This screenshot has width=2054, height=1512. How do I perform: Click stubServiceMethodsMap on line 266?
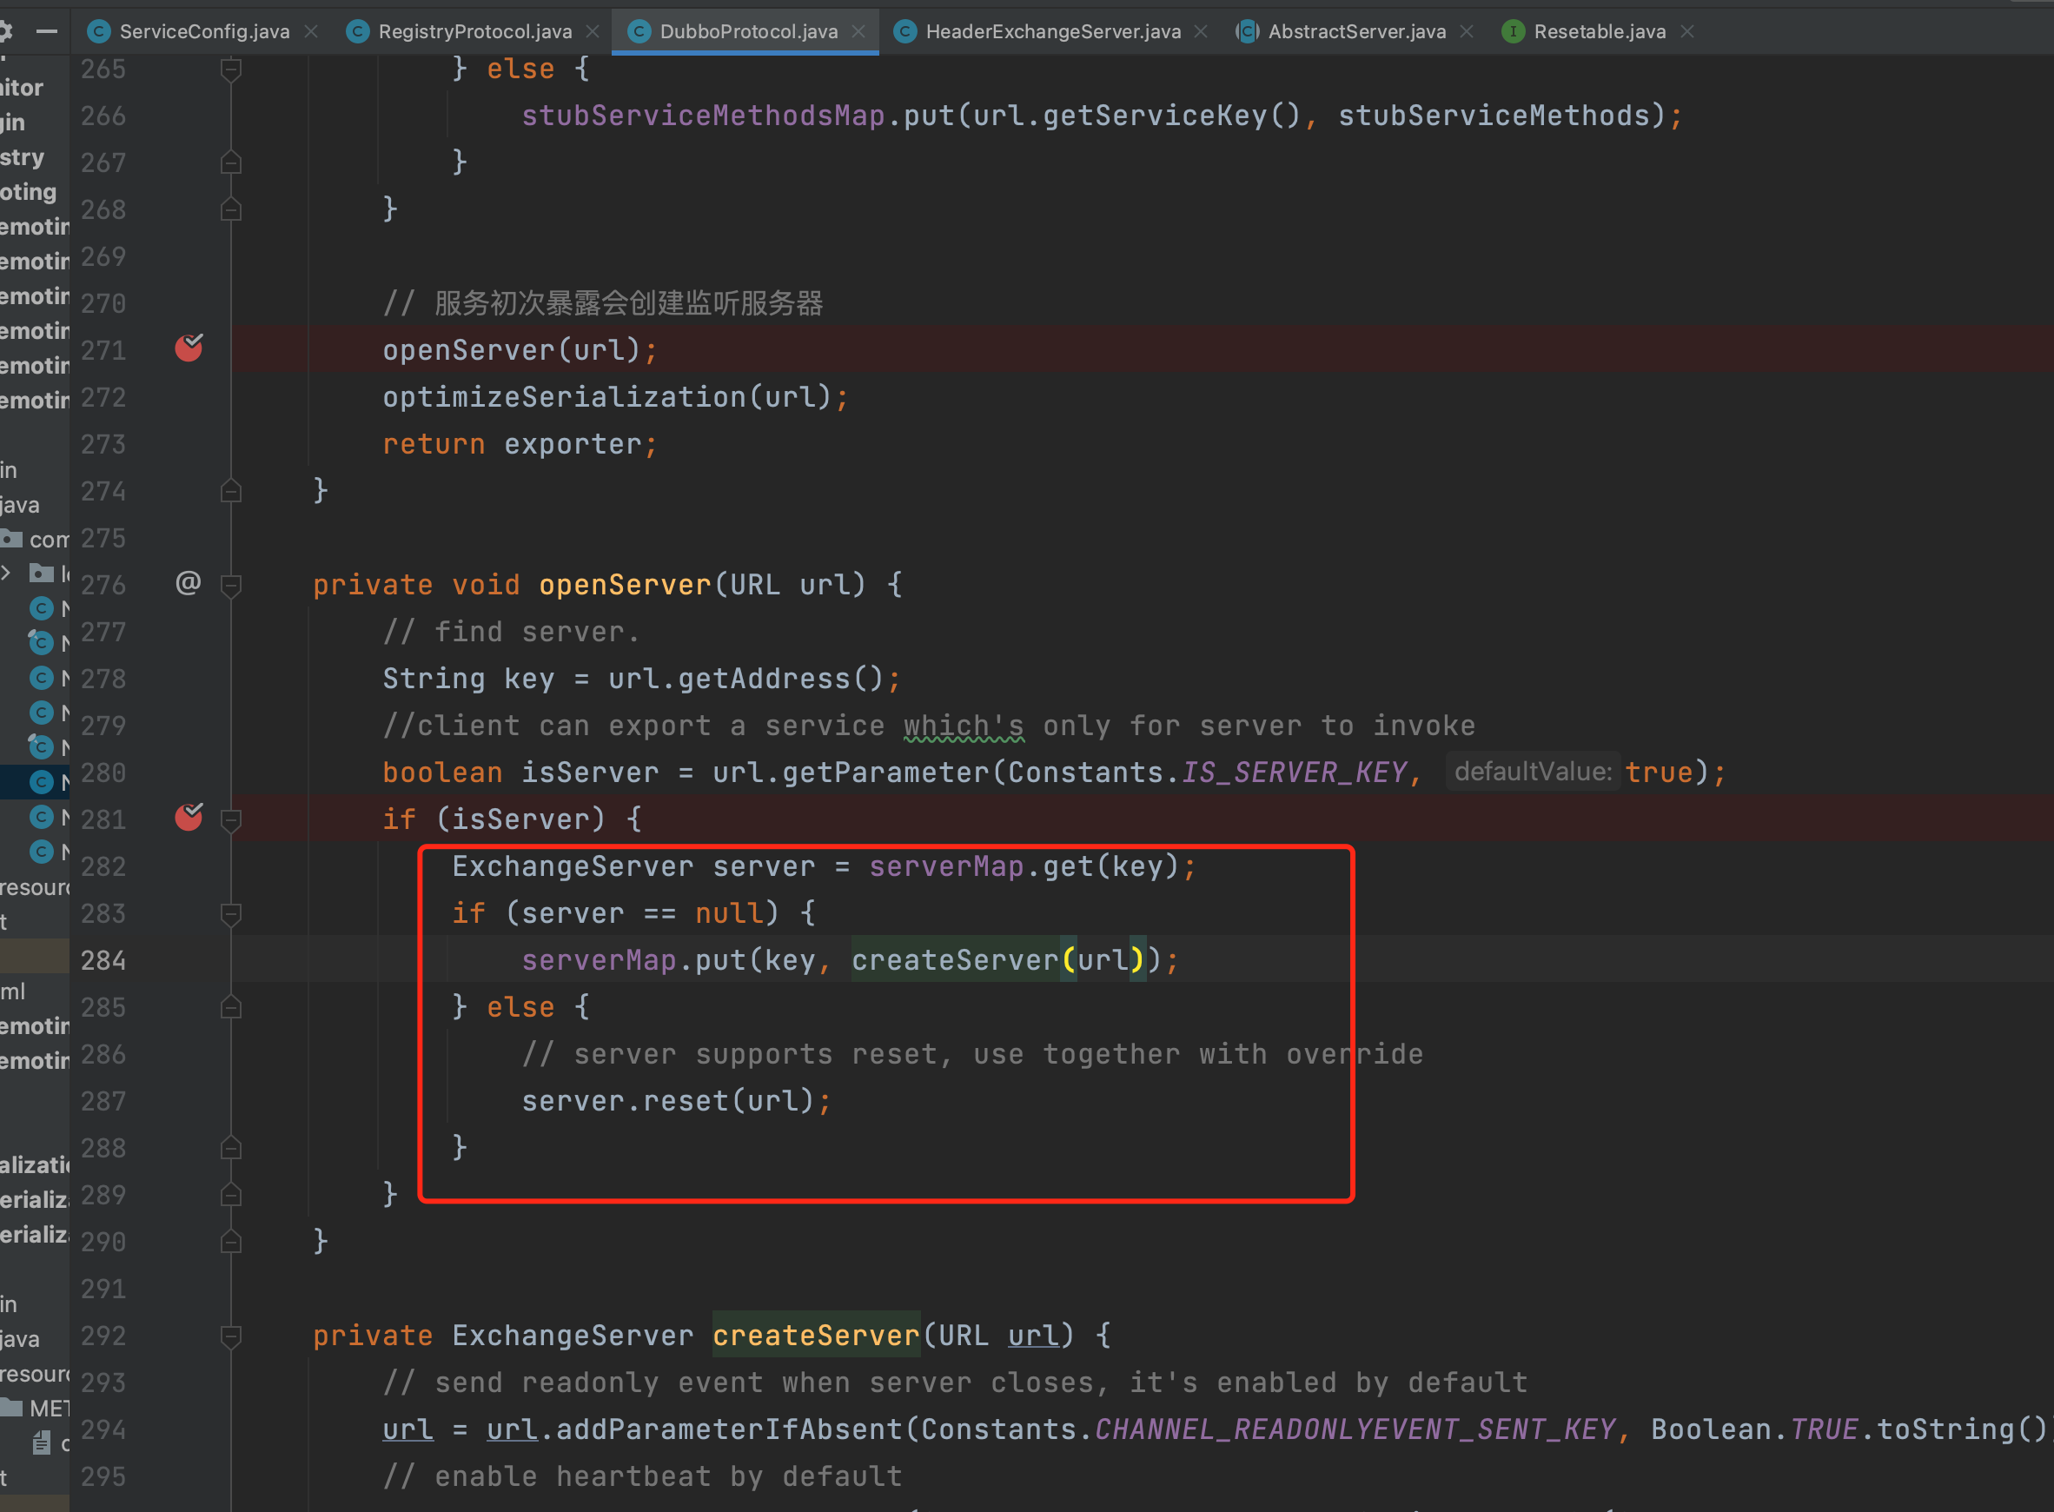click(704, 116)
